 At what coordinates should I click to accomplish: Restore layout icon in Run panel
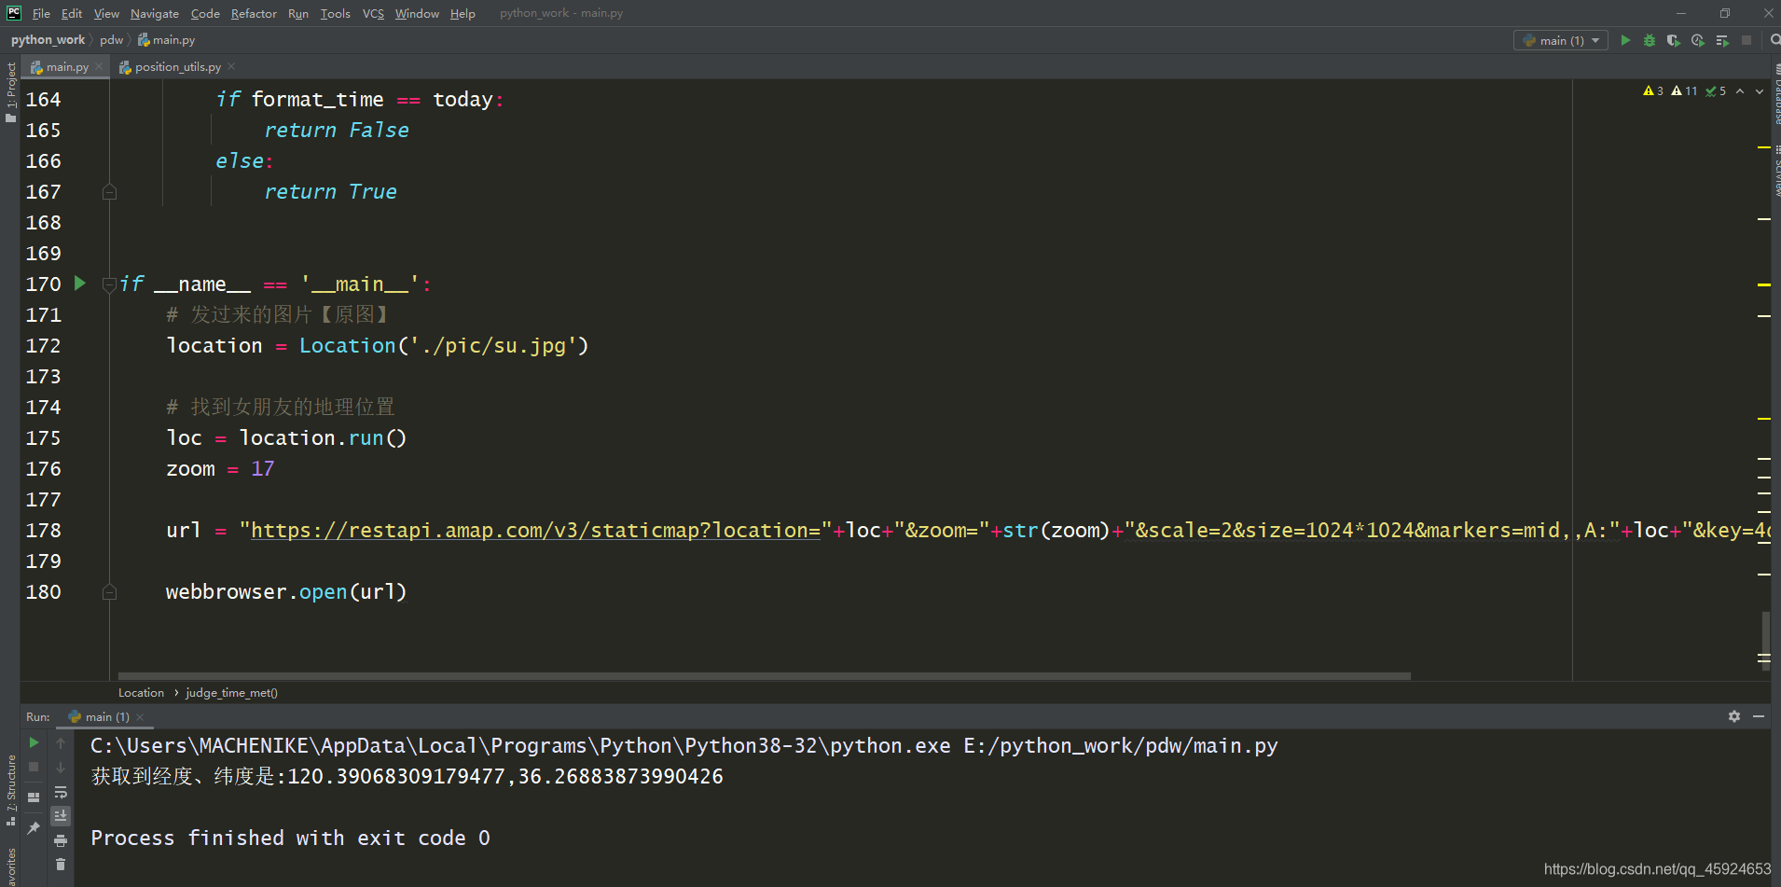pyautogui.click(x=34, y=797)
